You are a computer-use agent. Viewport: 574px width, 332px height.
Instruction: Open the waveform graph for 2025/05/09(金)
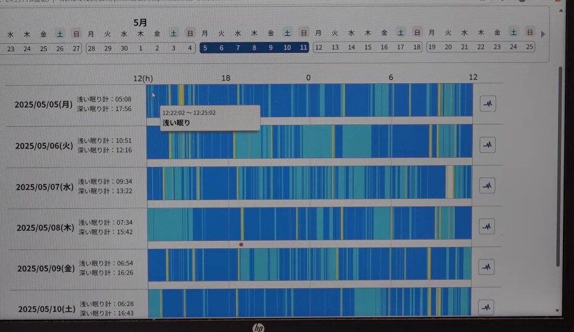(487, 267)
